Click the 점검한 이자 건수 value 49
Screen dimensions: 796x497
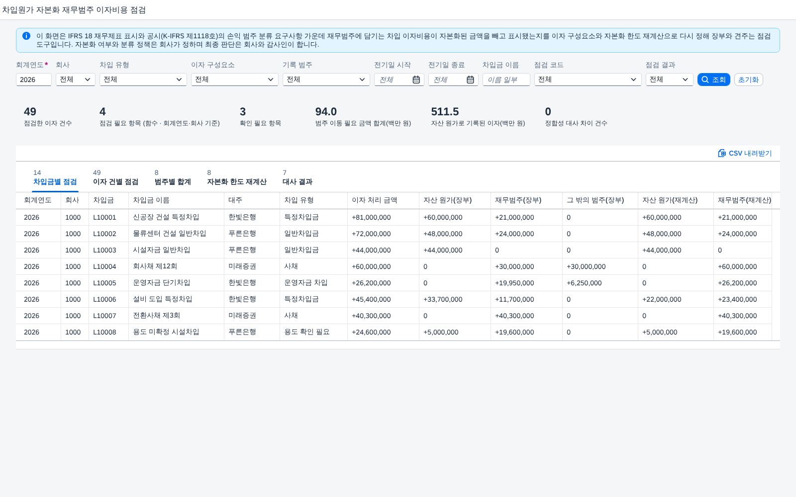pyautogui.click(x=30, y=111)
